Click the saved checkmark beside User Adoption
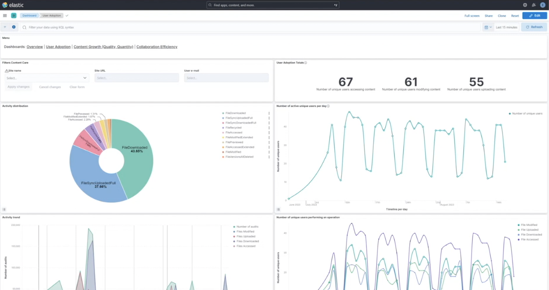 (x=67, y=16)
